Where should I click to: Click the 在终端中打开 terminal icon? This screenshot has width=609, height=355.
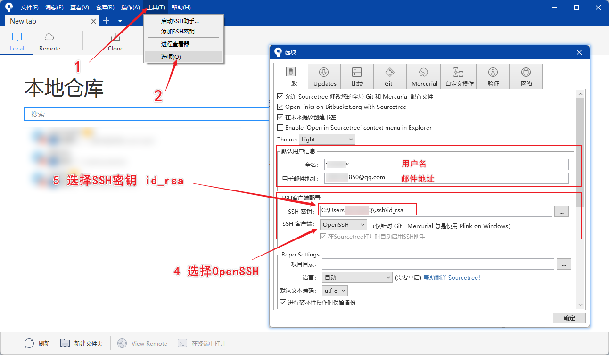coord(183,343)
